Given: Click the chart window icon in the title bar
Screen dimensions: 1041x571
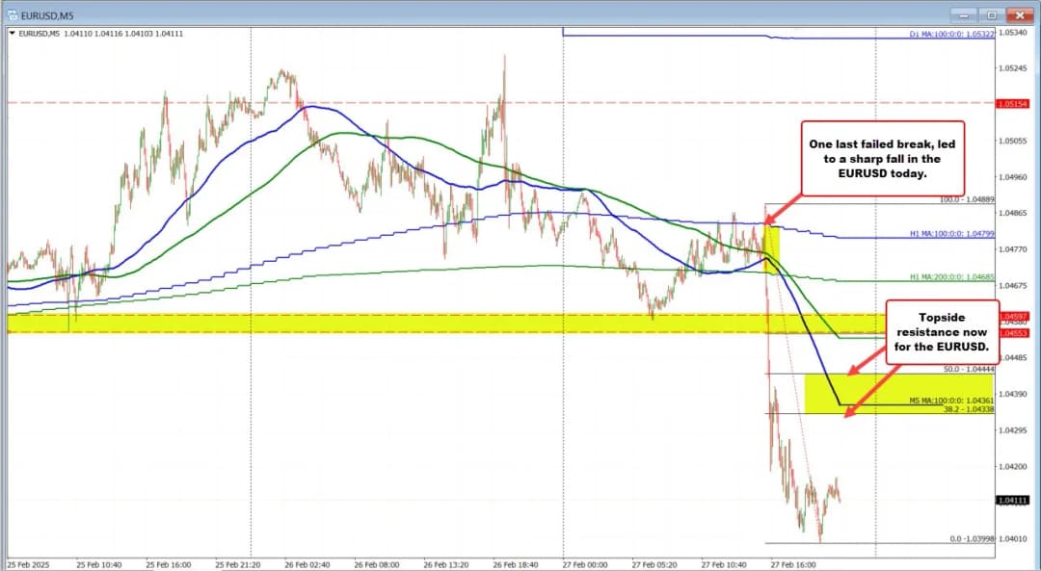Looking at the screenshot, I should point(13,13).
